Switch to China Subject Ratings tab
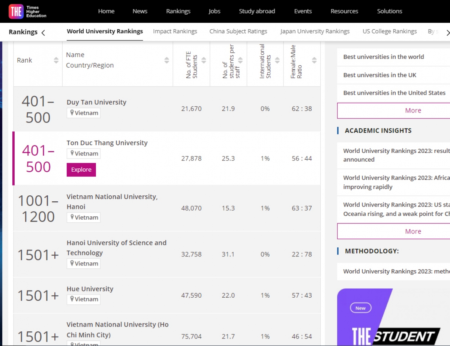This screenshot has height=346, width=450. [x=238, y=31]
